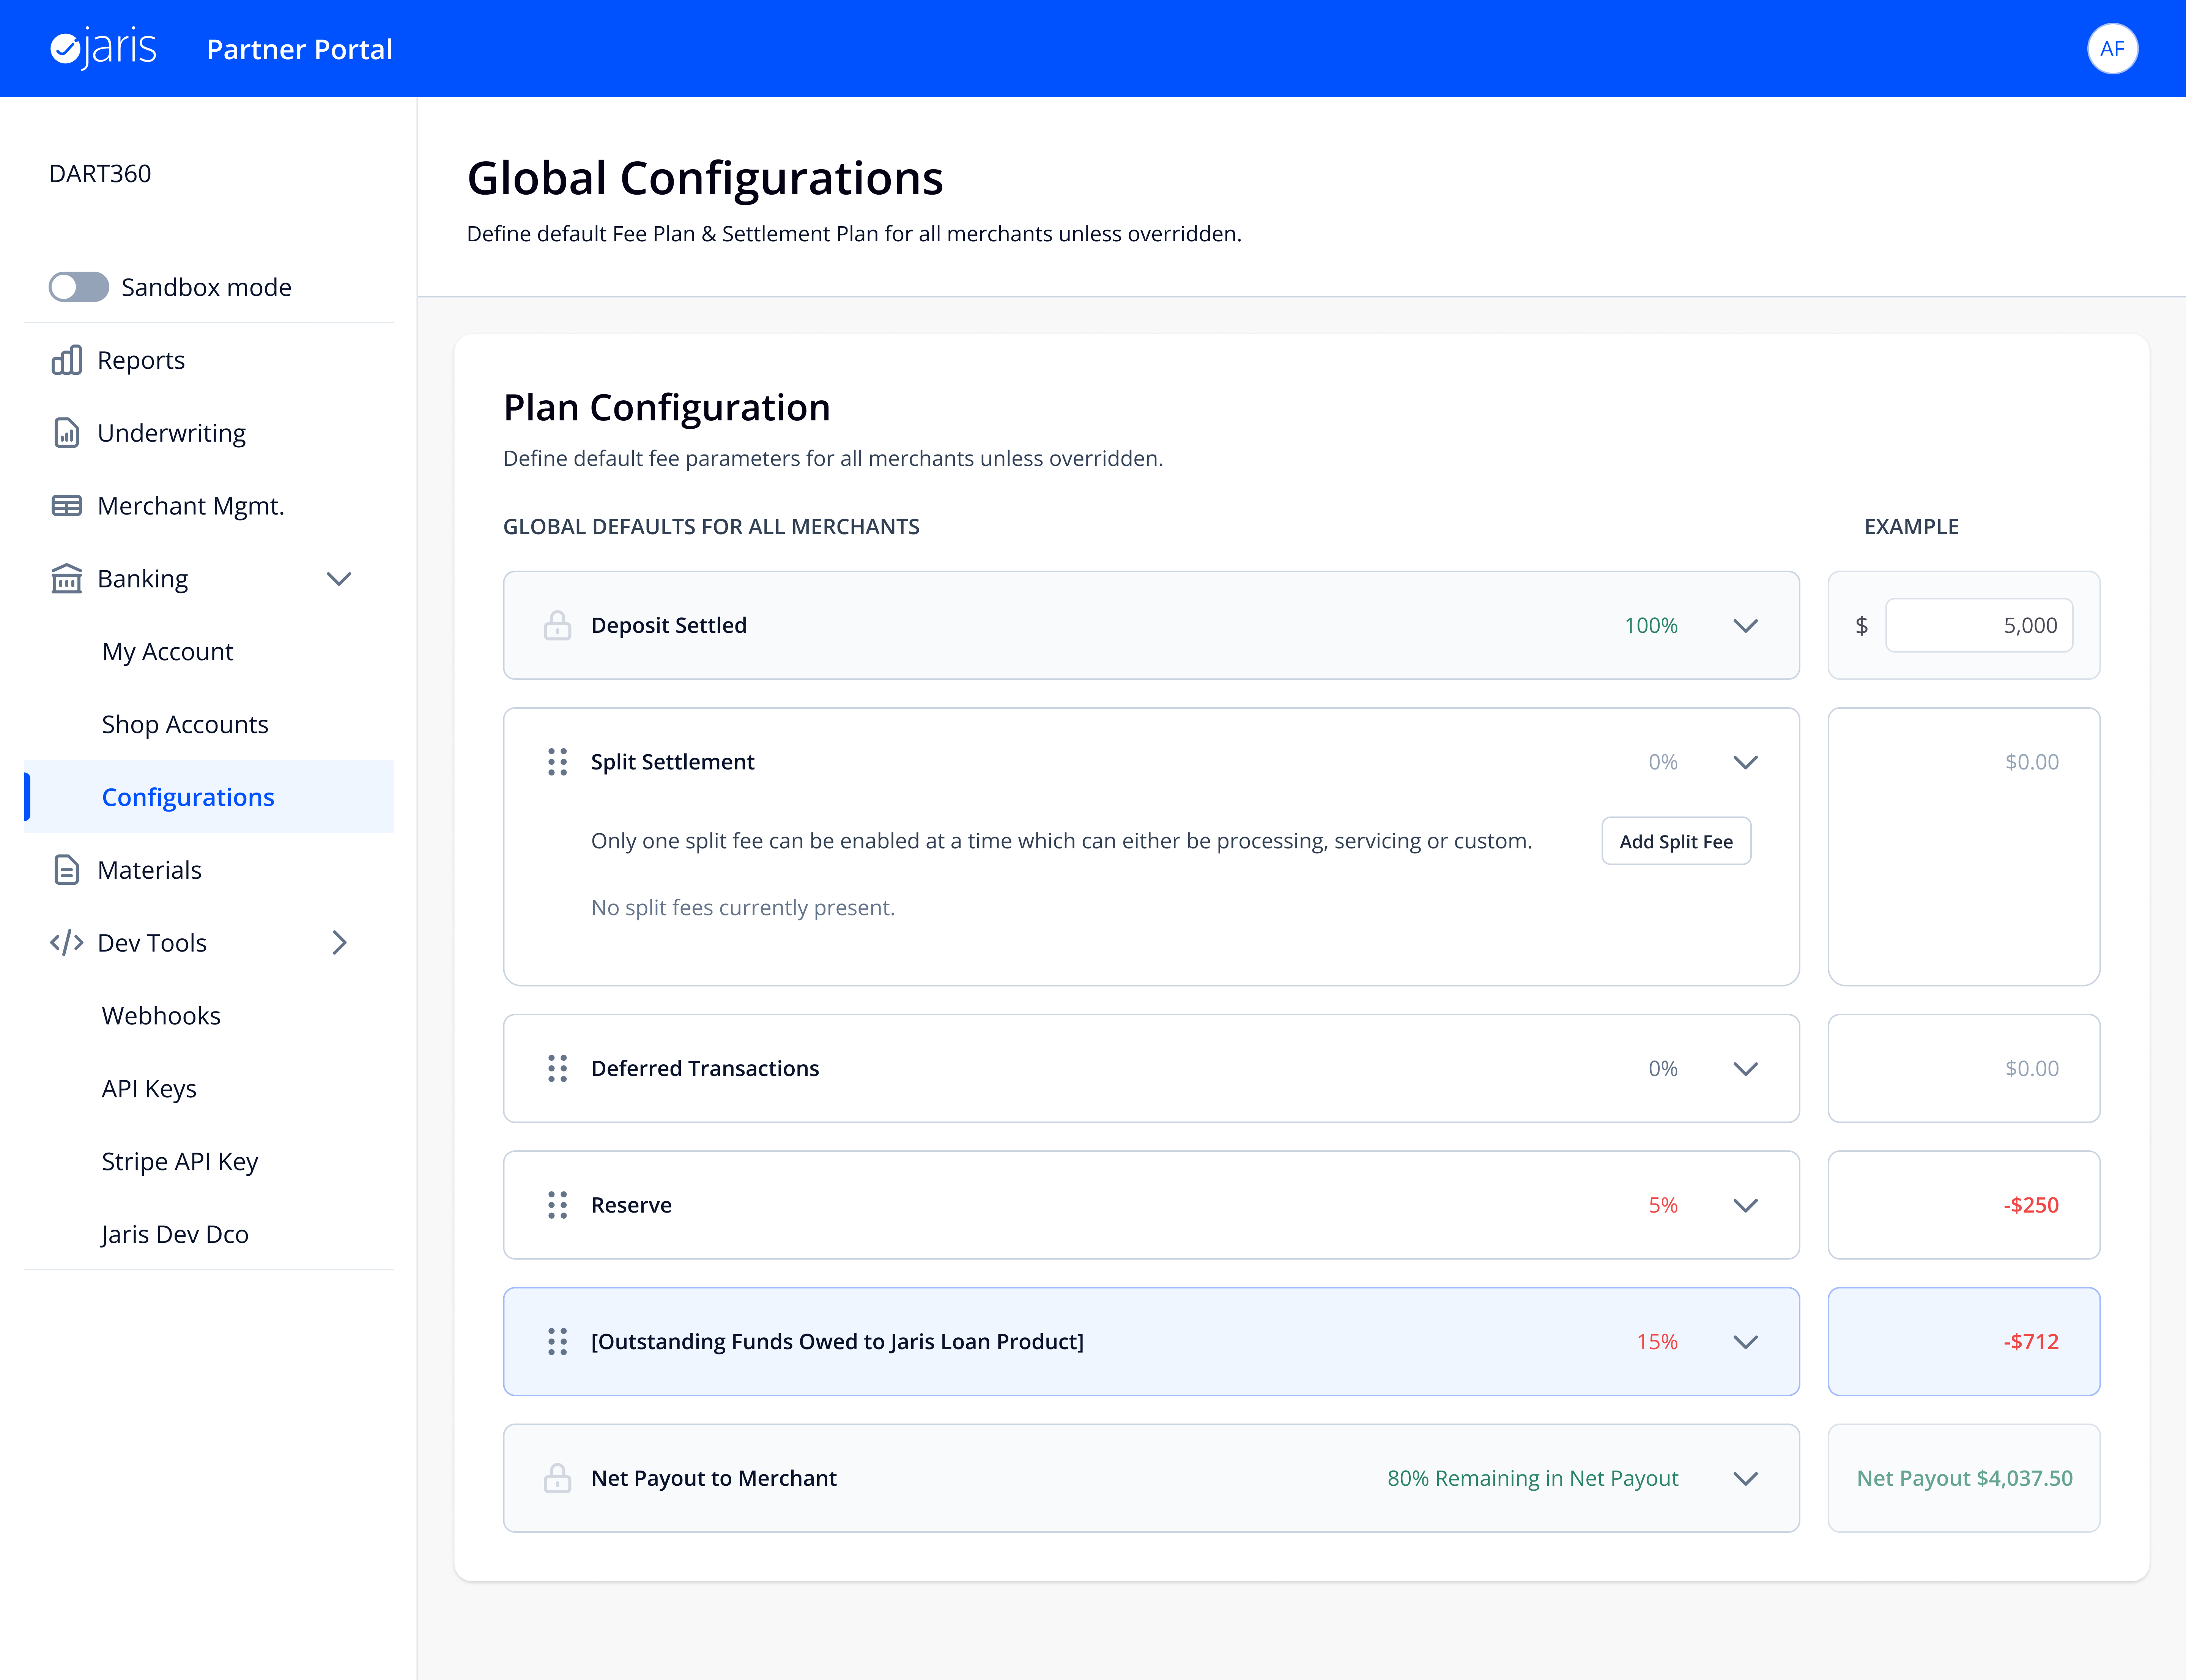Image resolution: width=2186 pixels, height=1680 pixels.
Task: Collapse the Split Settlement section
Action: (1745, 762)
